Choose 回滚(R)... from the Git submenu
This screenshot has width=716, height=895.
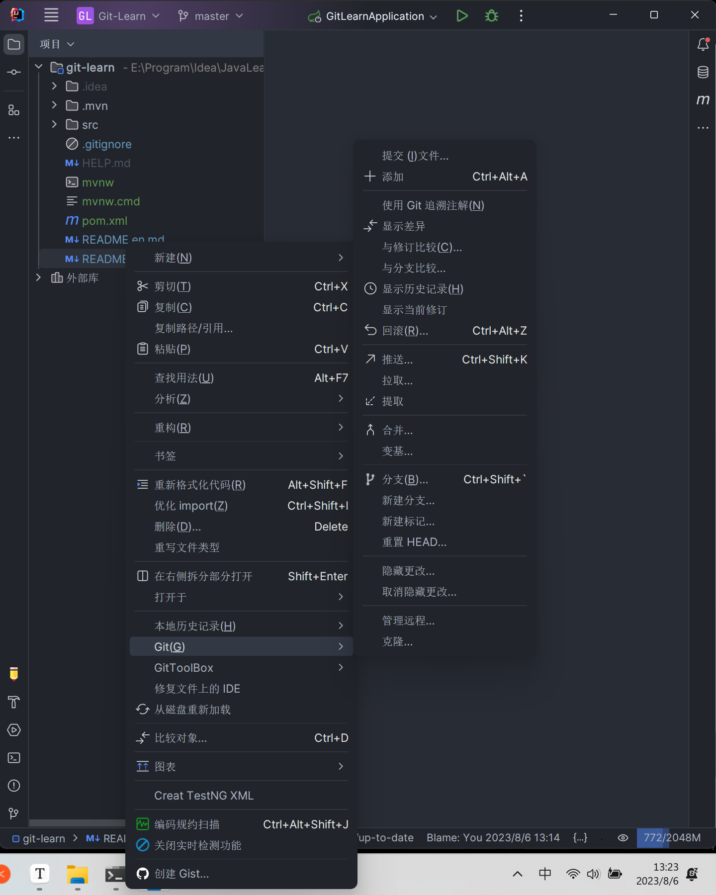point(405,331)
